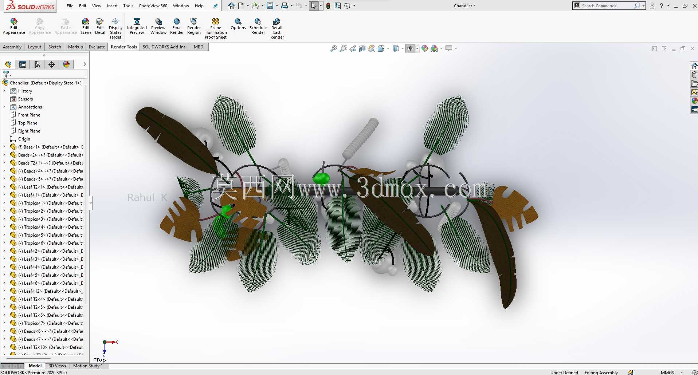Expand the Base<1> component
Screen dimensions: 698x375
pos(4,147)
